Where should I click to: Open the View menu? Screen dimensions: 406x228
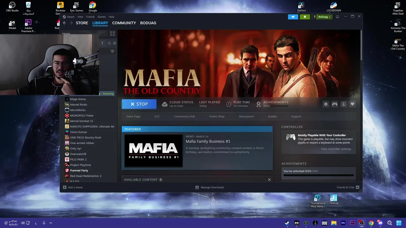coord(80,17)
